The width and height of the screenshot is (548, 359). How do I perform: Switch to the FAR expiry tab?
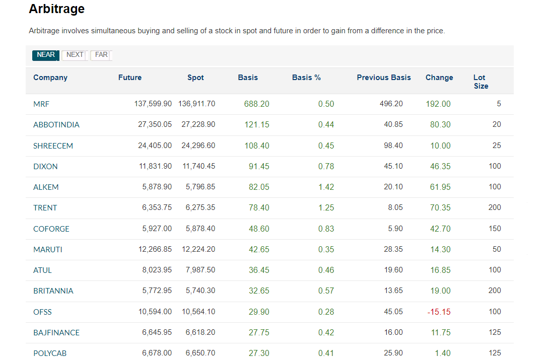pos(101,55)
